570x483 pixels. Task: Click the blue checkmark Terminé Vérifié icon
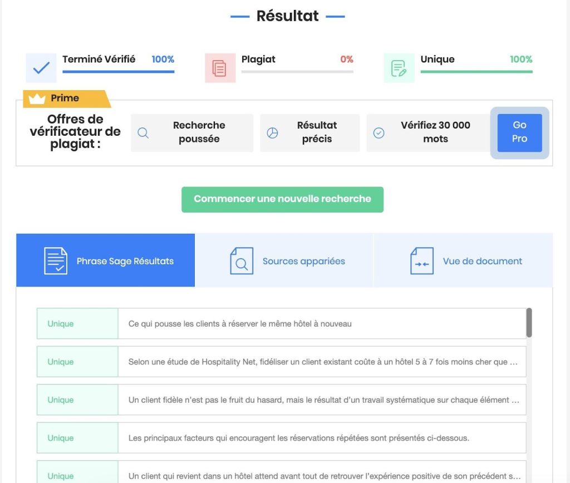(41, 68)
